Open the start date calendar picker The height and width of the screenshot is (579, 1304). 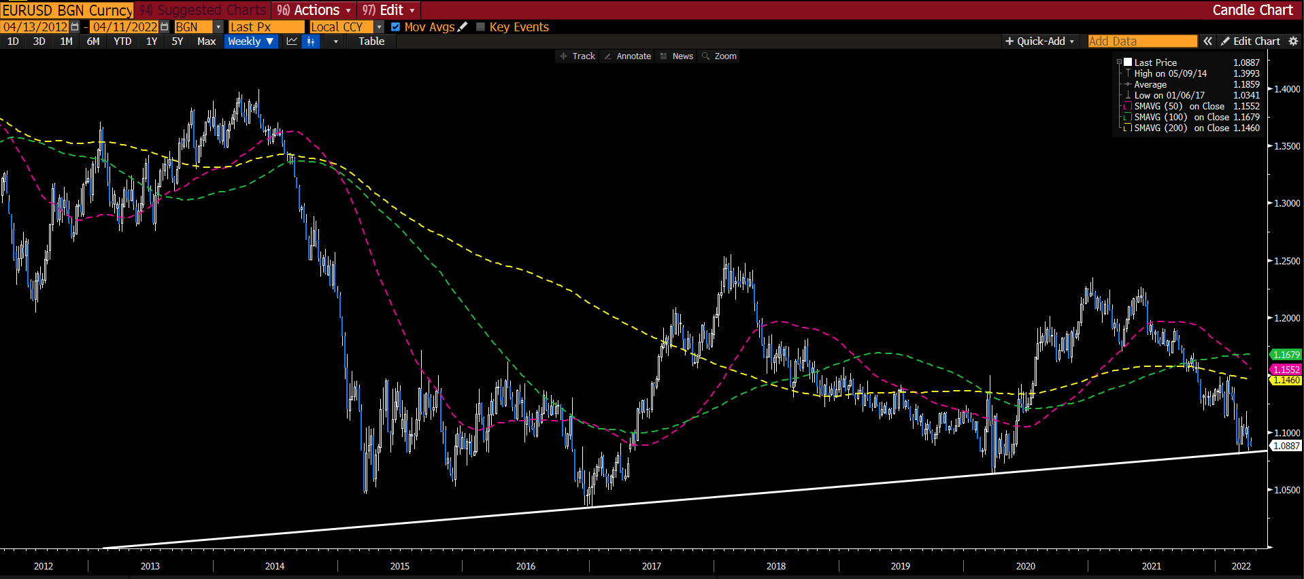pos(75,27)
